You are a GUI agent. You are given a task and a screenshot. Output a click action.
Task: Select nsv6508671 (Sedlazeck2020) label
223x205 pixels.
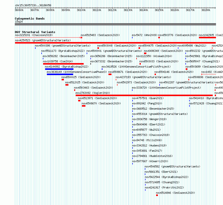[x=128, y=72]
